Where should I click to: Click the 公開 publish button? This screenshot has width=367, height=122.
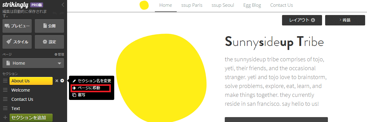(49, 26)
